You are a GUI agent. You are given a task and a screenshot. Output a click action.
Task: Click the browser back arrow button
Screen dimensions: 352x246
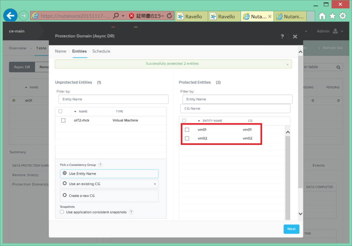tap(10, 15)
